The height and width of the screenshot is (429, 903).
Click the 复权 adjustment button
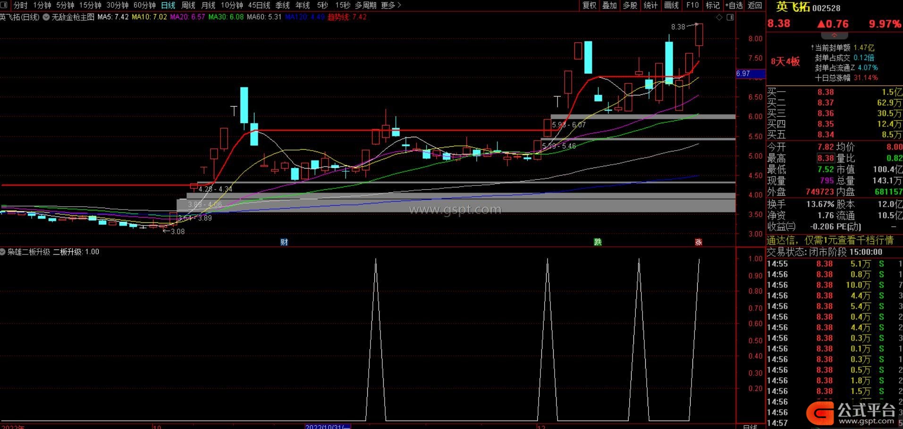pyautogui.click(x=590, y=5)
